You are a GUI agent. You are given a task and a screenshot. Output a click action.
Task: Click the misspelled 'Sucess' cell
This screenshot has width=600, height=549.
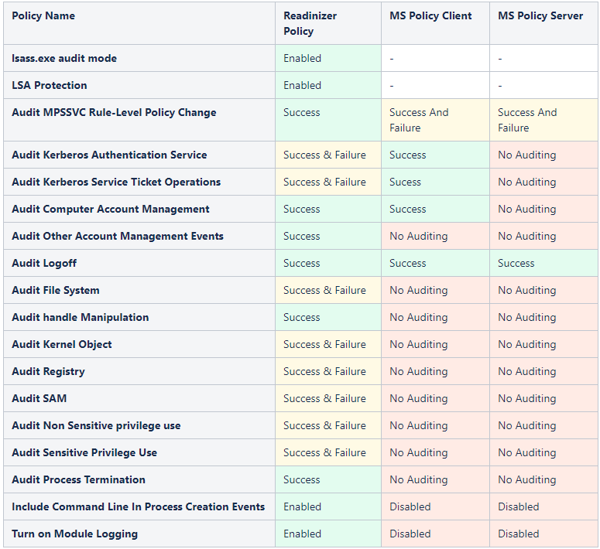click(x=405, y=182)
